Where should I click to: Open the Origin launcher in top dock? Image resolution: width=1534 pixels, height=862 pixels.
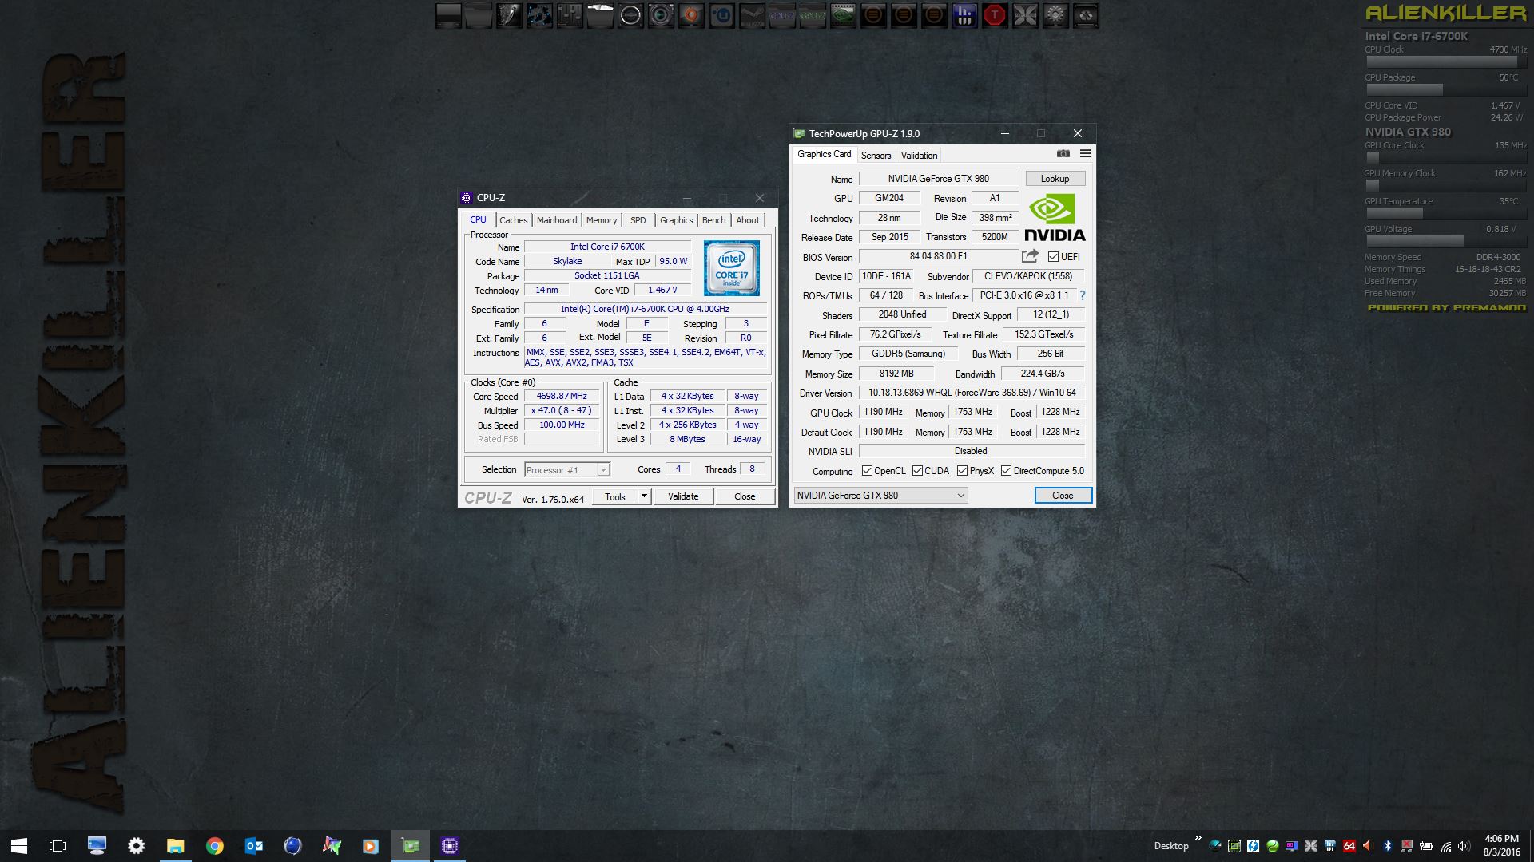point(691,15)
